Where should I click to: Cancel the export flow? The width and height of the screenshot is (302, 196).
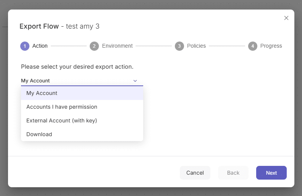(x=195, y=173)
